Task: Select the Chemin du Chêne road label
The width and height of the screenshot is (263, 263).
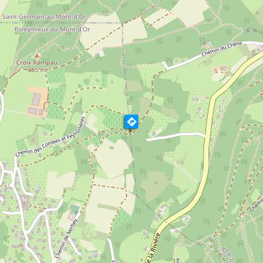Action: 222,49
